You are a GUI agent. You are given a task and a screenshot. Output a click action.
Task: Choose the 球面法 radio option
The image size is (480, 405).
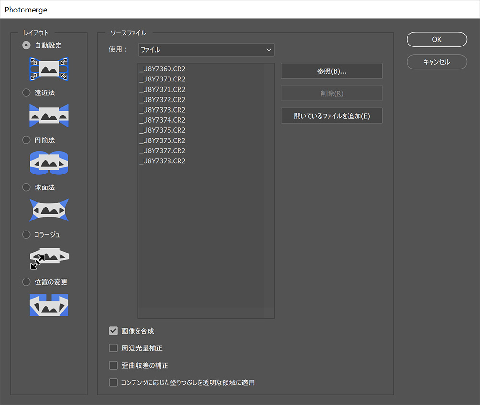tap(26, 187)
